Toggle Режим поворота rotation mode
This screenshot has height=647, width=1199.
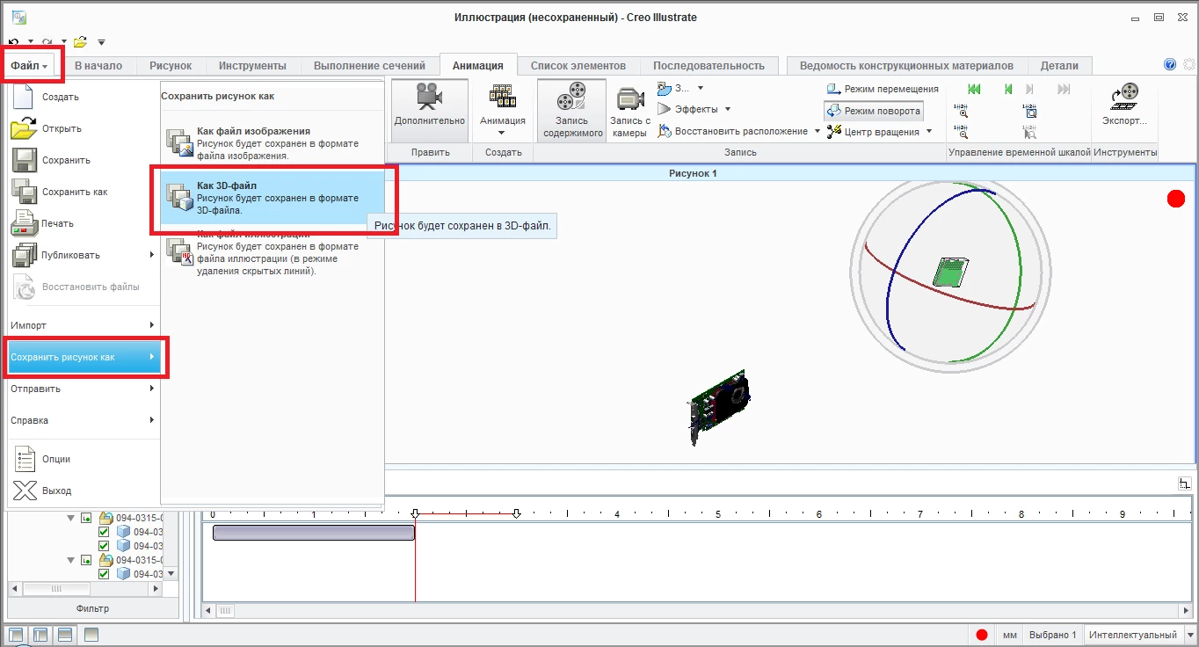click(873, 111)
